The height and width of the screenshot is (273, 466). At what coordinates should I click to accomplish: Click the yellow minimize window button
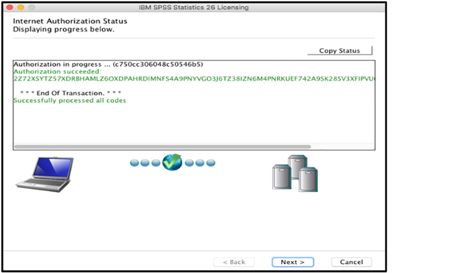[x=21, y=7]
